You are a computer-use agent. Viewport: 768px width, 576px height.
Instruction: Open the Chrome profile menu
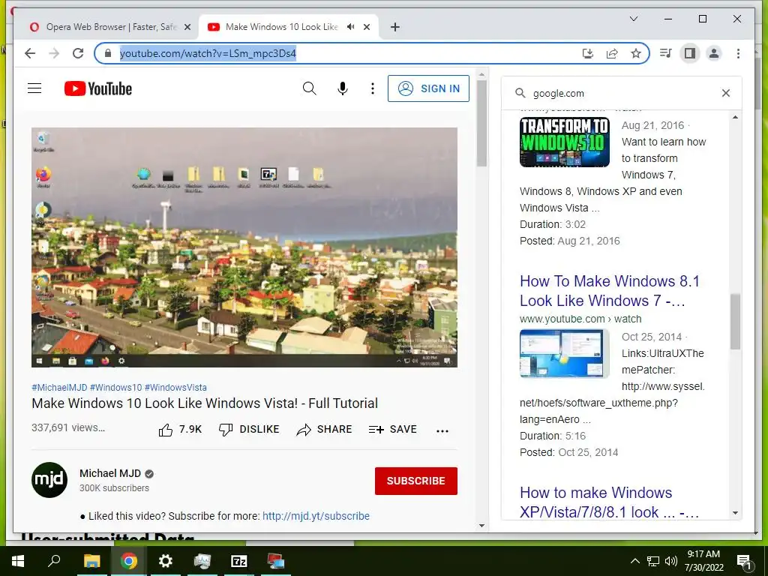(714, 53)
